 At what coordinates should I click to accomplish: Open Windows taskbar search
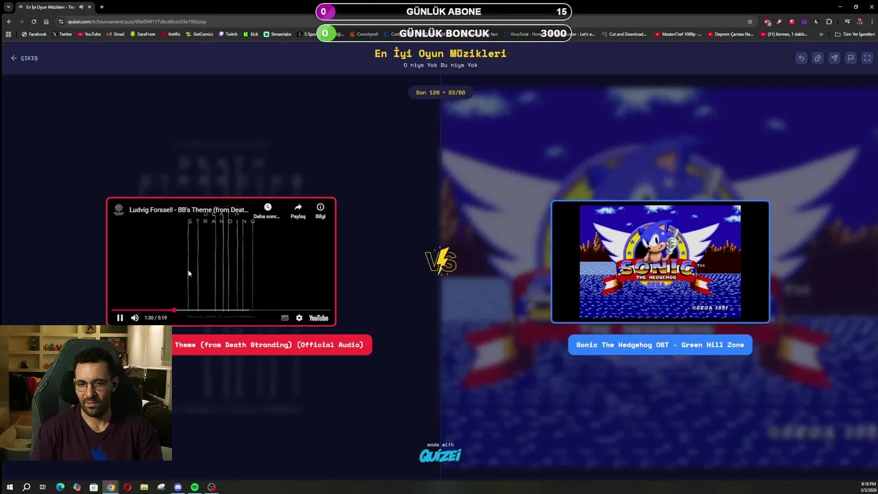pos(26,487)
